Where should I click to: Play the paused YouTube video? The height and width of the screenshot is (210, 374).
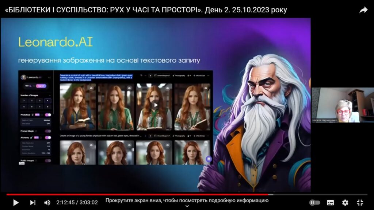16,203
